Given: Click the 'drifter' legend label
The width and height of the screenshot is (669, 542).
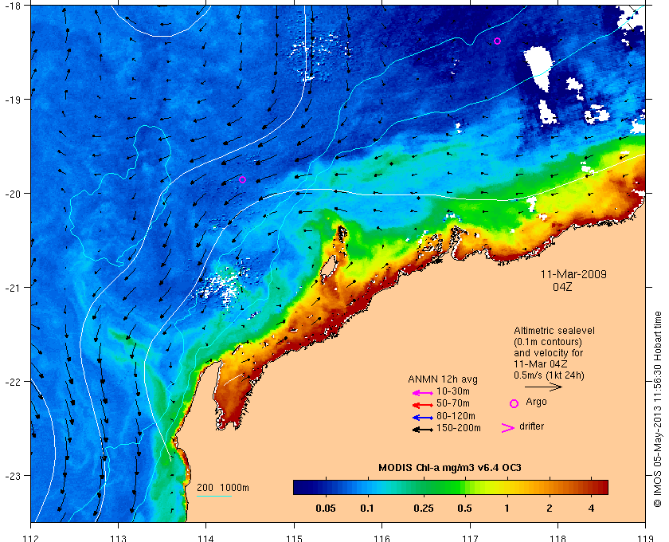Looking at the screenshot, I should point(532,426).
